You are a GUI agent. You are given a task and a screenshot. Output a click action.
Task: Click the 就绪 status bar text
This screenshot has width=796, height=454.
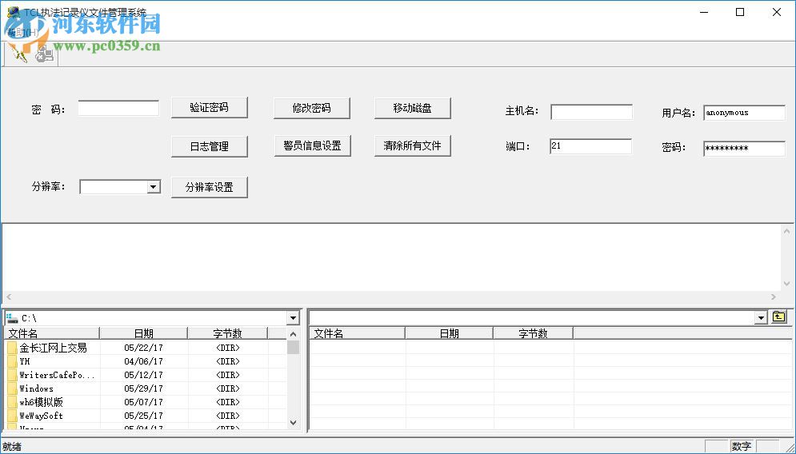(12, 446)
